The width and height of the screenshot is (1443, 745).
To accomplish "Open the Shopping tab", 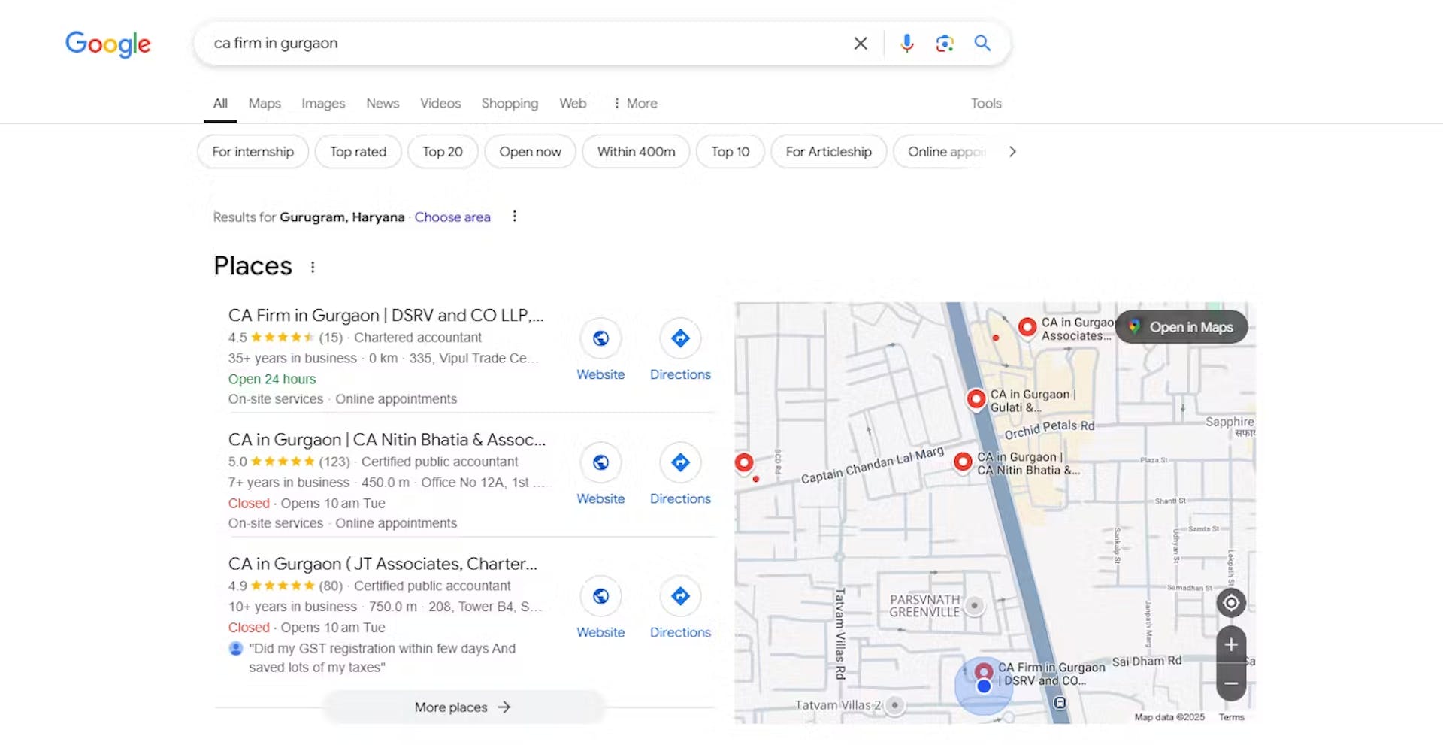I will click(x=510, y=104).
